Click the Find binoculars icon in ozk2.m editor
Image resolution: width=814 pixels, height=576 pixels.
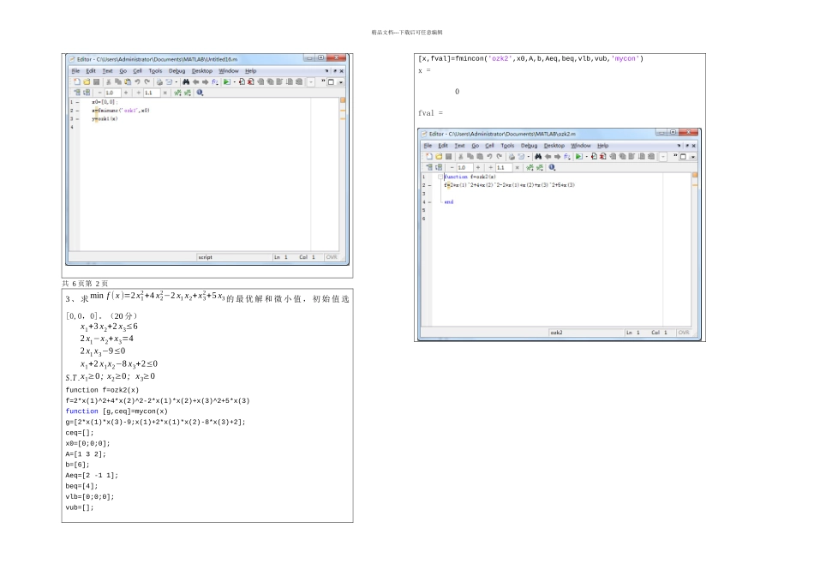pos(538,157)
